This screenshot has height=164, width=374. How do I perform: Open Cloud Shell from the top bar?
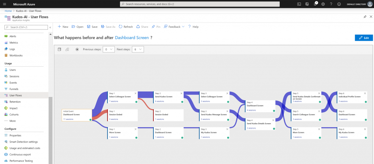point(299,4)
